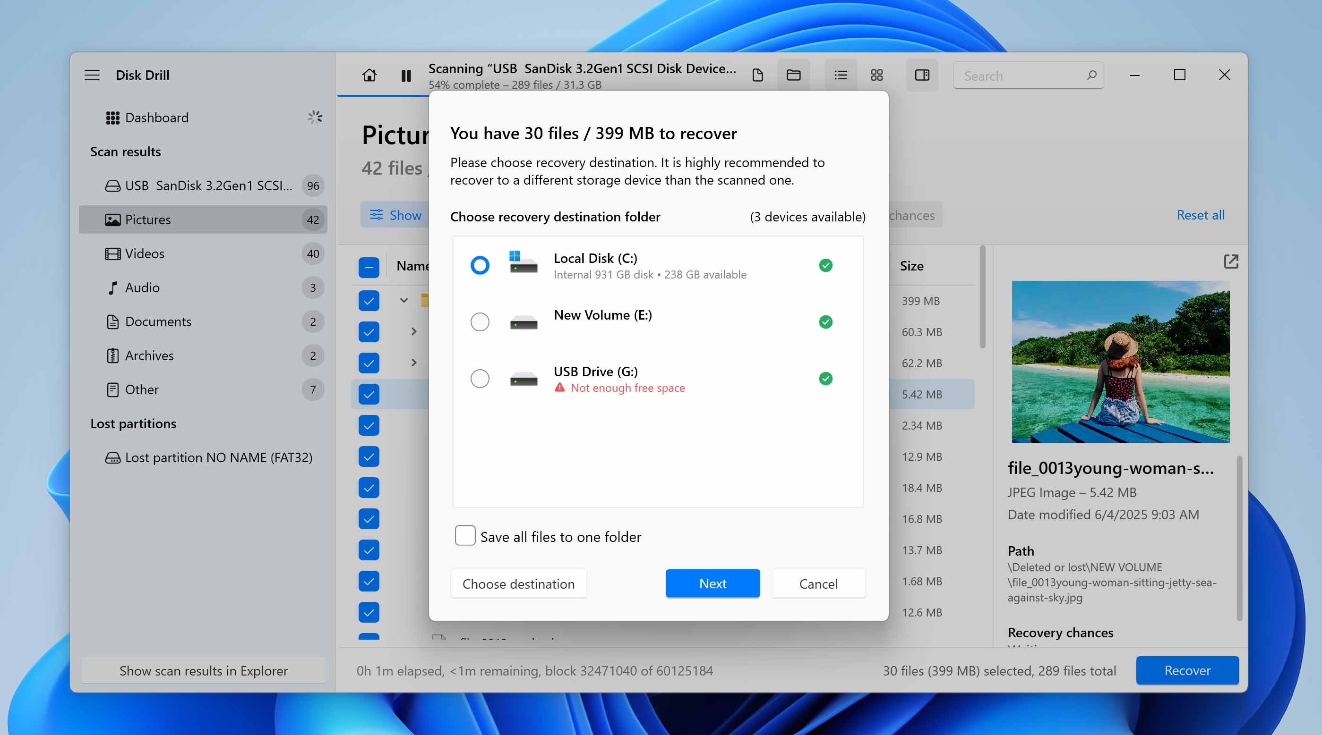The height and width of the screenshot is (735, 1322).
Task: Toggle the select-all checkbox in Name header
Action: click(x=369, y=267)
